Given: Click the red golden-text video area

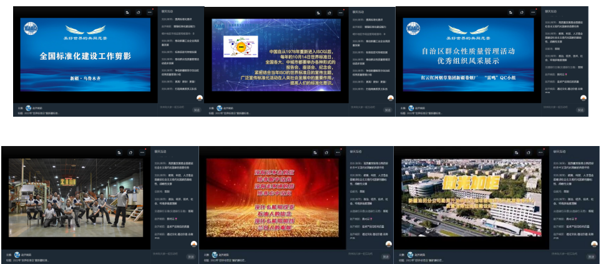Looking at the screenshot, I should click(x=273, y=200).
